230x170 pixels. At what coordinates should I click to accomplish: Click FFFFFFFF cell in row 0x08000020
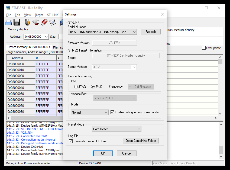pyautogui.click(x=46, y=76)
